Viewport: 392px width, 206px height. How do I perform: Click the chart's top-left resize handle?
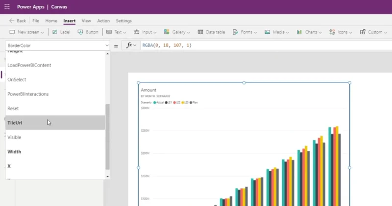(139, 83)
